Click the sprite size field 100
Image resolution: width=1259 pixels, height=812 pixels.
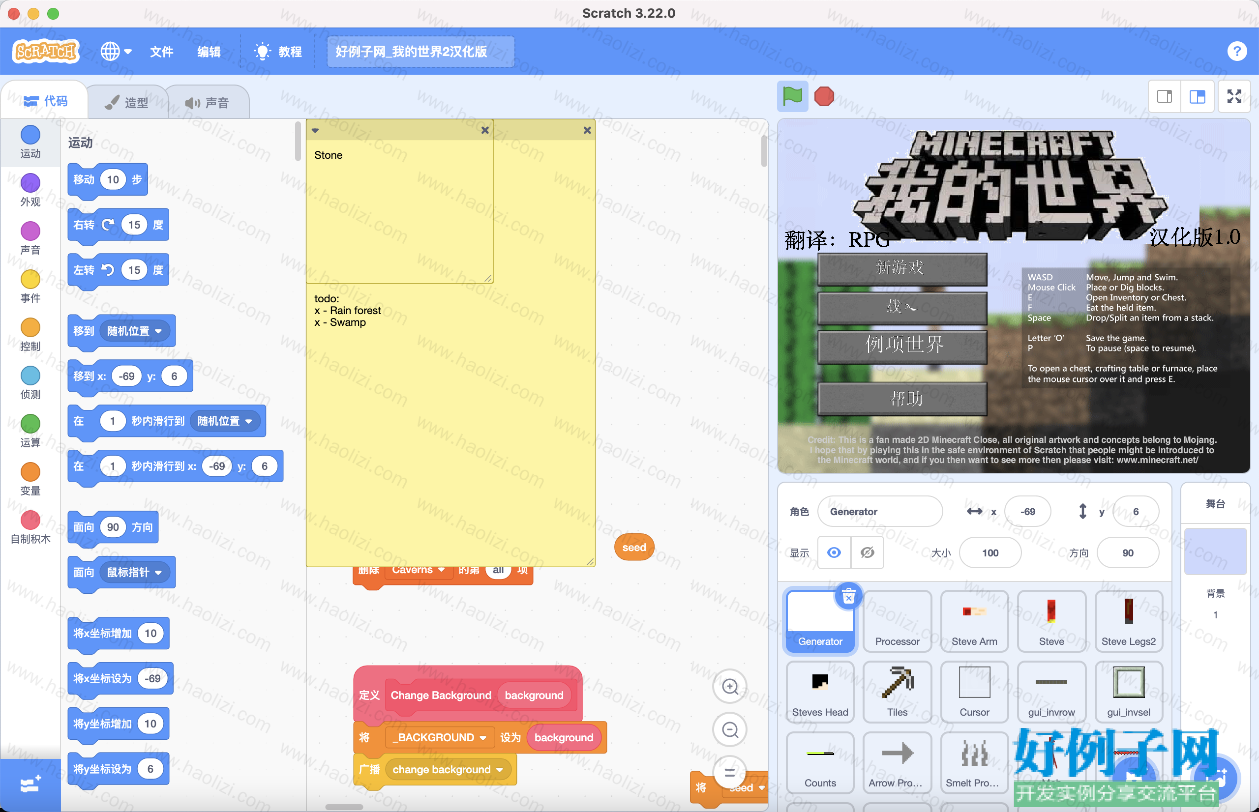click(990, 552)
